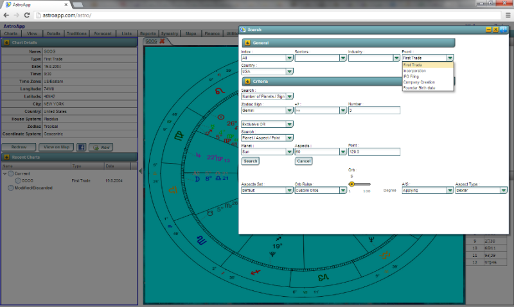Hide the left panel using splitter arrow
Image resolution: width=514 pixels, height=307 pixels.
pos(141,171)
